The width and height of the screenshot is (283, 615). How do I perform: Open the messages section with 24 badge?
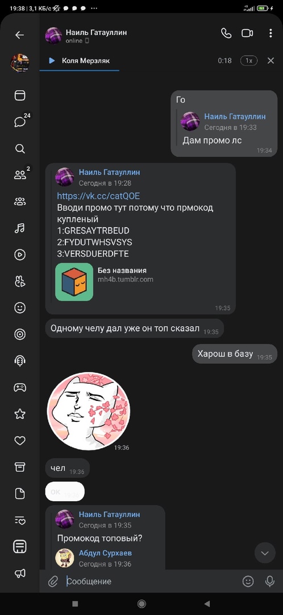coord(20,122)
